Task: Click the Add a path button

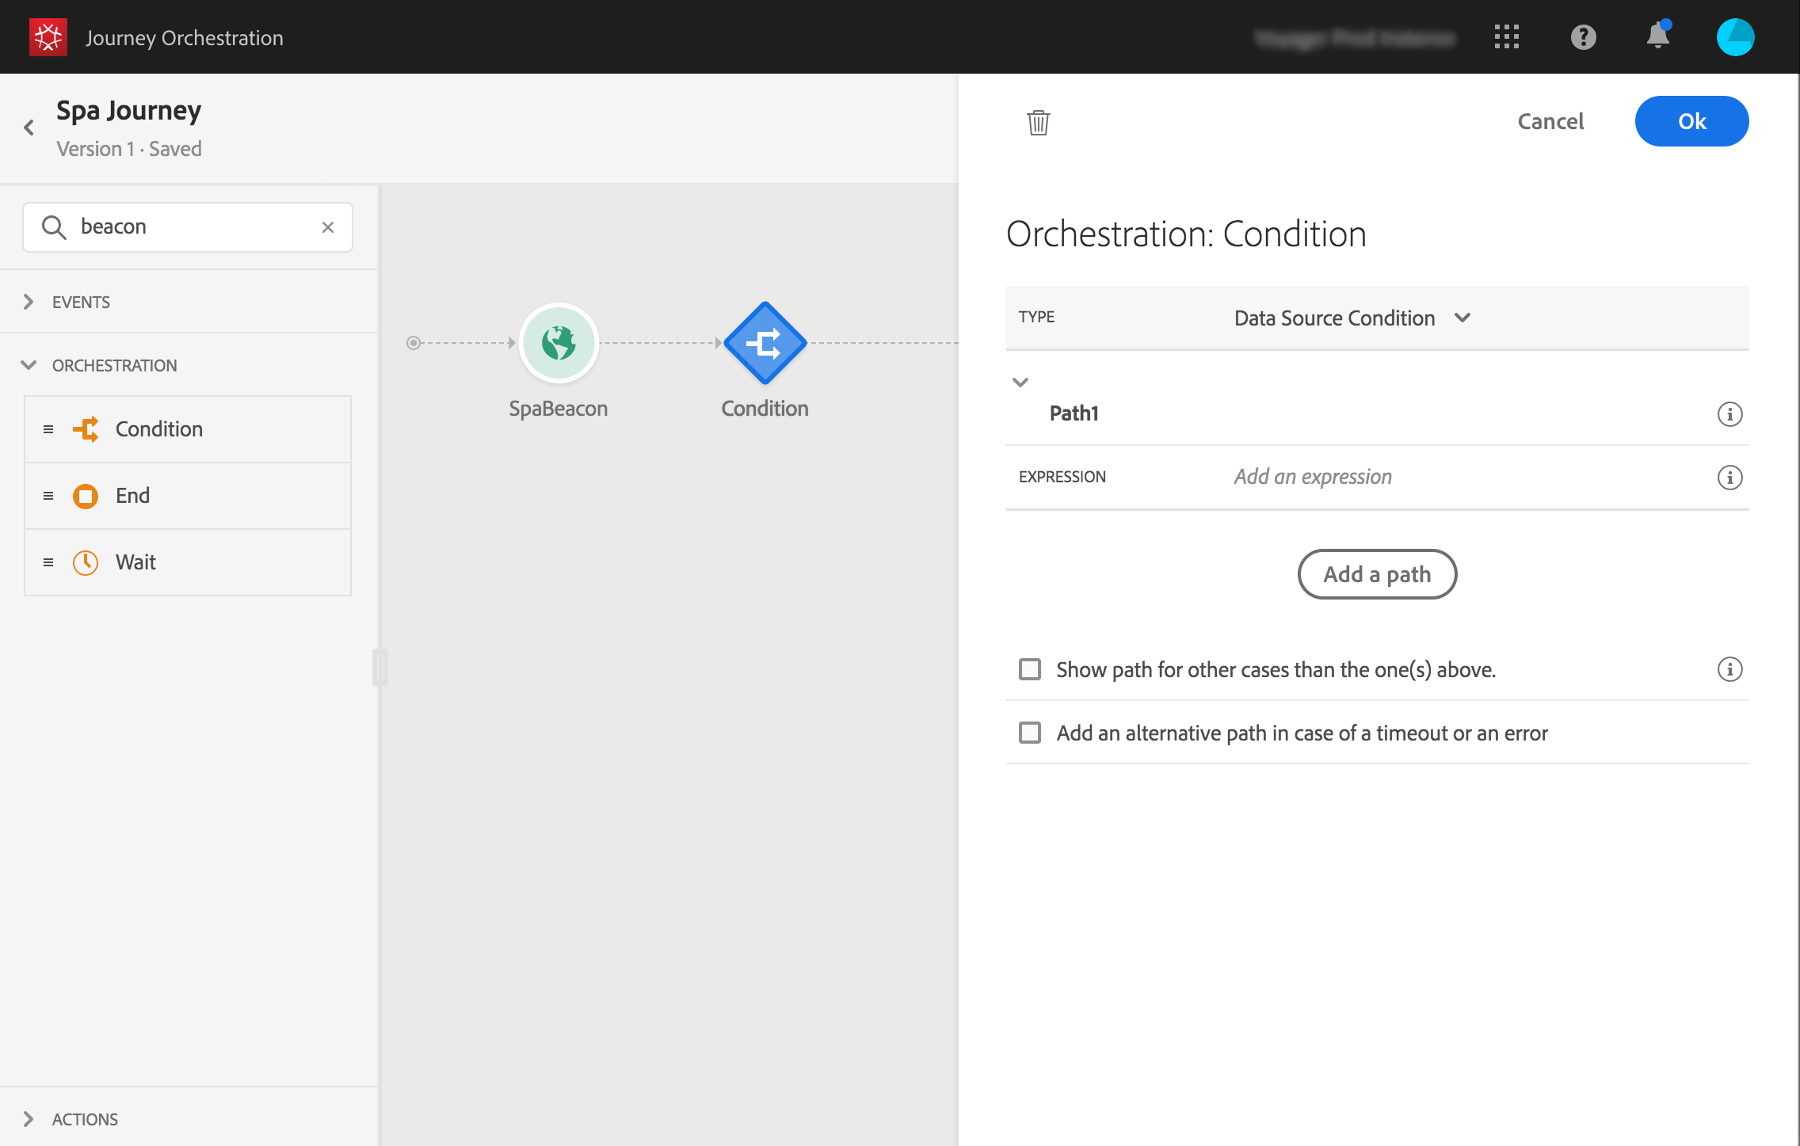Action: [1377, 574]
